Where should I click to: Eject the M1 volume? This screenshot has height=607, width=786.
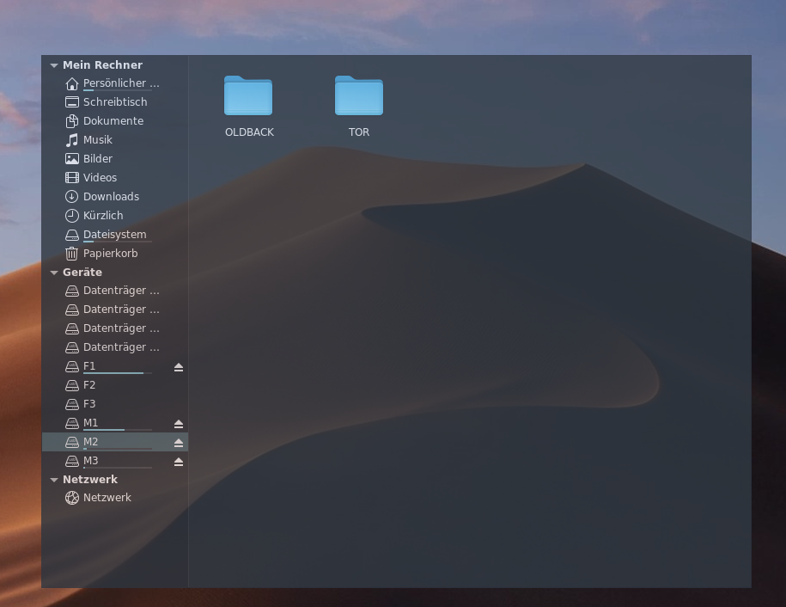179,425
